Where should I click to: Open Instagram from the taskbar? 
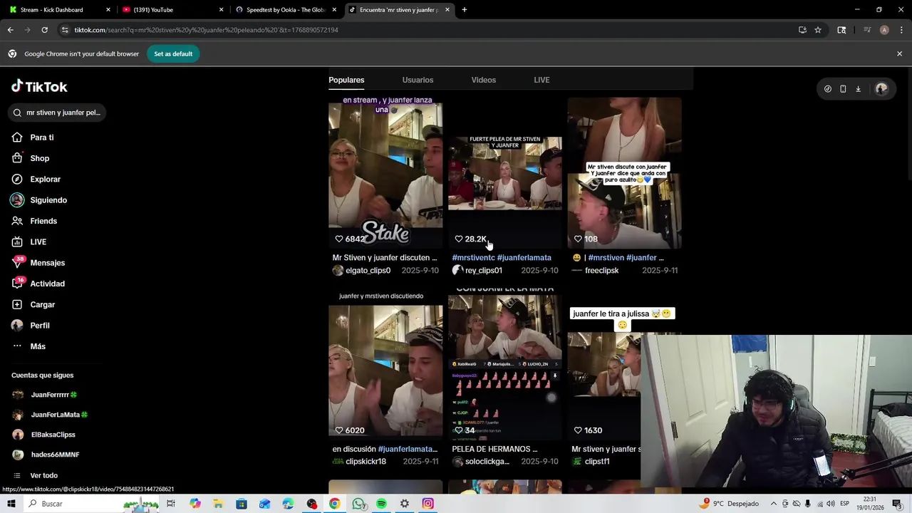427,504
